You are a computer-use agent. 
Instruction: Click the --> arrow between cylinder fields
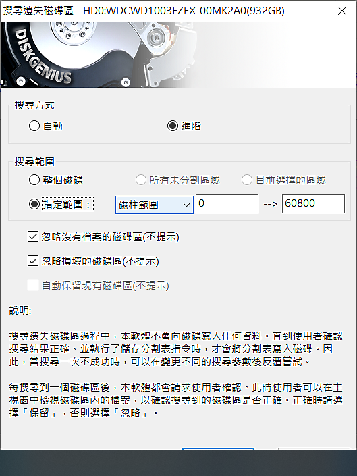click(x=270, y=204)
